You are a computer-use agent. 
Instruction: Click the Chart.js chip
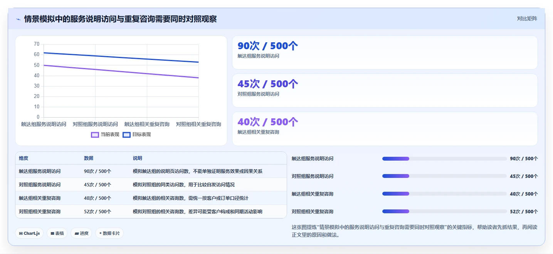(x=29, y=233)
